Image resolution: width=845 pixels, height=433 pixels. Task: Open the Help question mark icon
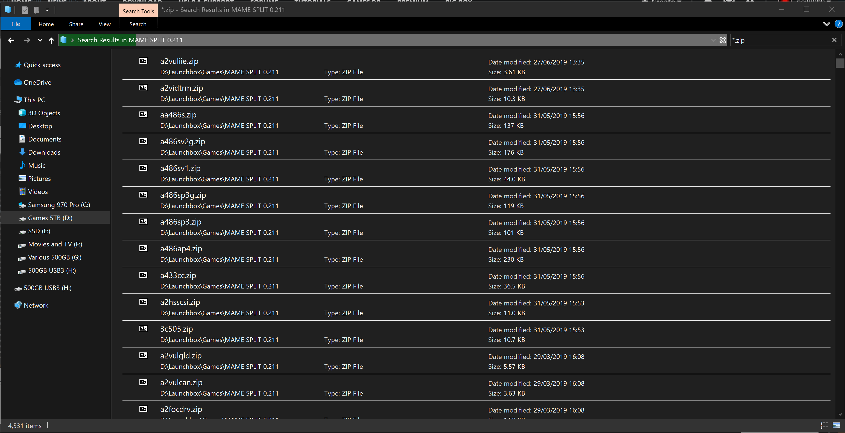coord(838,24)
